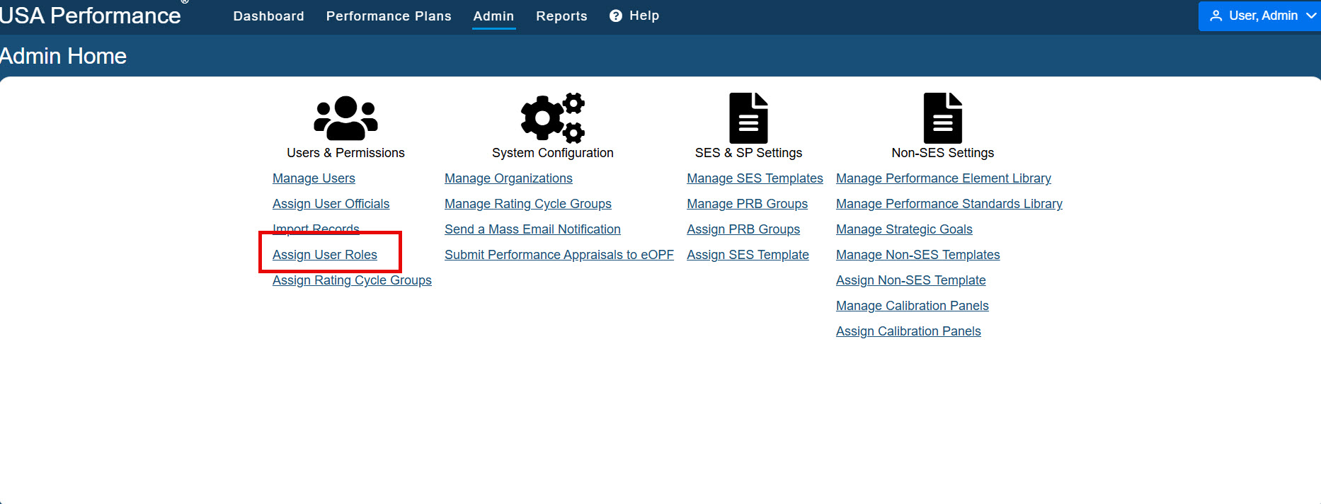This screenshot has height=504, width=1321.
Task: Click Assign Calibration Panels
Action: (x=908, y=331)
